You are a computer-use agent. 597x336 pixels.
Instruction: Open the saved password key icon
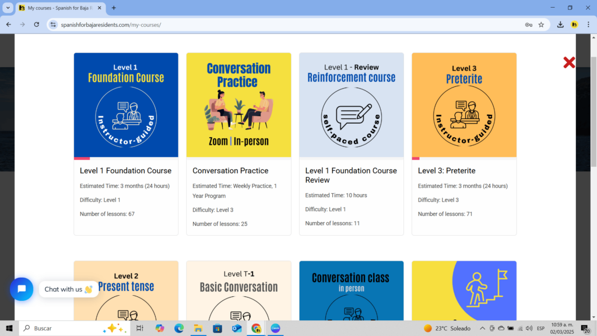pos(528,24)
